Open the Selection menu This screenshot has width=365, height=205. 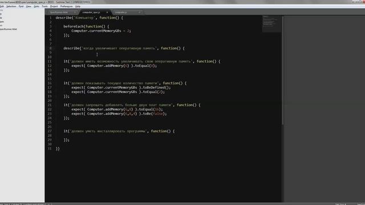point(11,6)
